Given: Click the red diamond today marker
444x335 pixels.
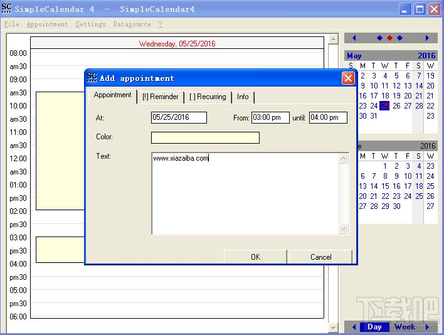Looking at the screenshot, I should tap(390, 38).
